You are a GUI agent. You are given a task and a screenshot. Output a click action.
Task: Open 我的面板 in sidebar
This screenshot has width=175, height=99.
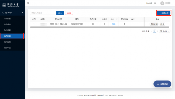pyautogui.click(x=7, y=19)
